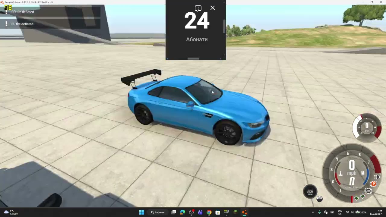
Task: Click the volume speaker tray icon
Action: (352, 212)
